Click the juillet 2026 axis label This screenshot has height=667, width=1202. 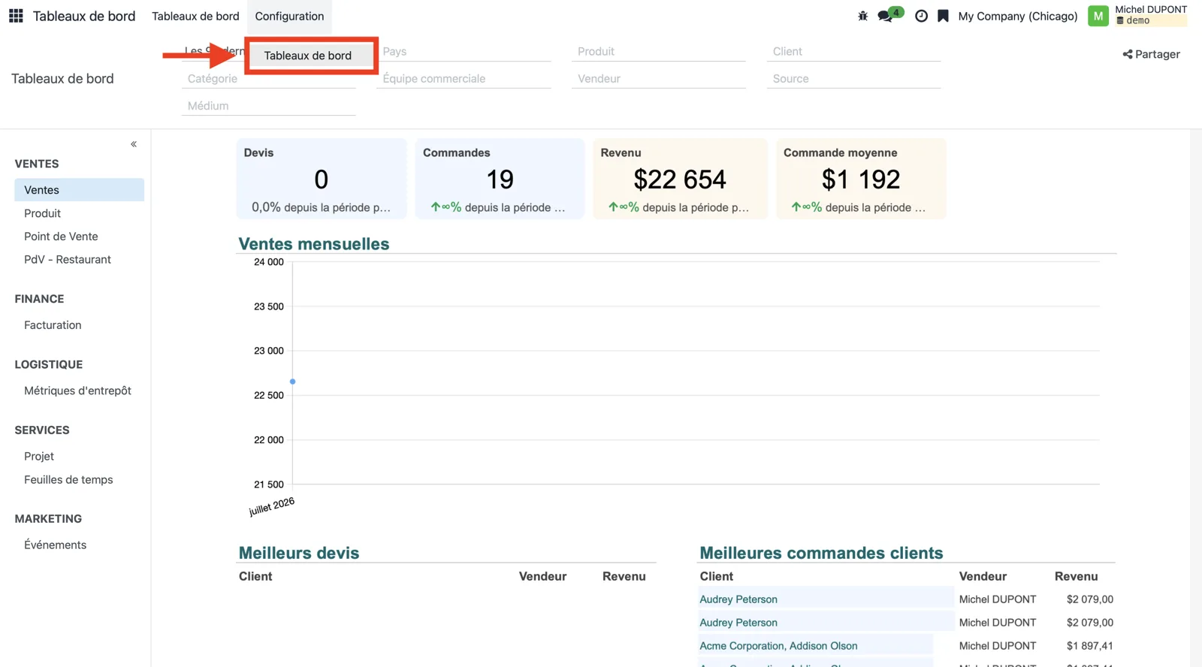pyautogui.click(x=272, y=506)
